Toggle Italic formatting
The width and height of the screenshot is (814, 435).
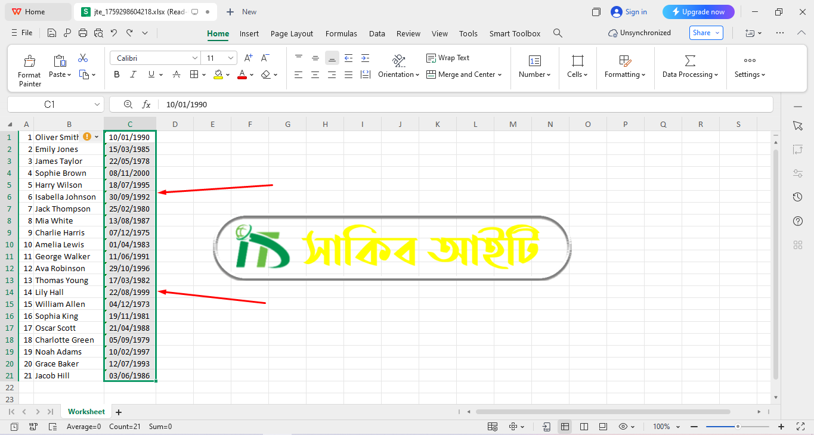point(134,74)
